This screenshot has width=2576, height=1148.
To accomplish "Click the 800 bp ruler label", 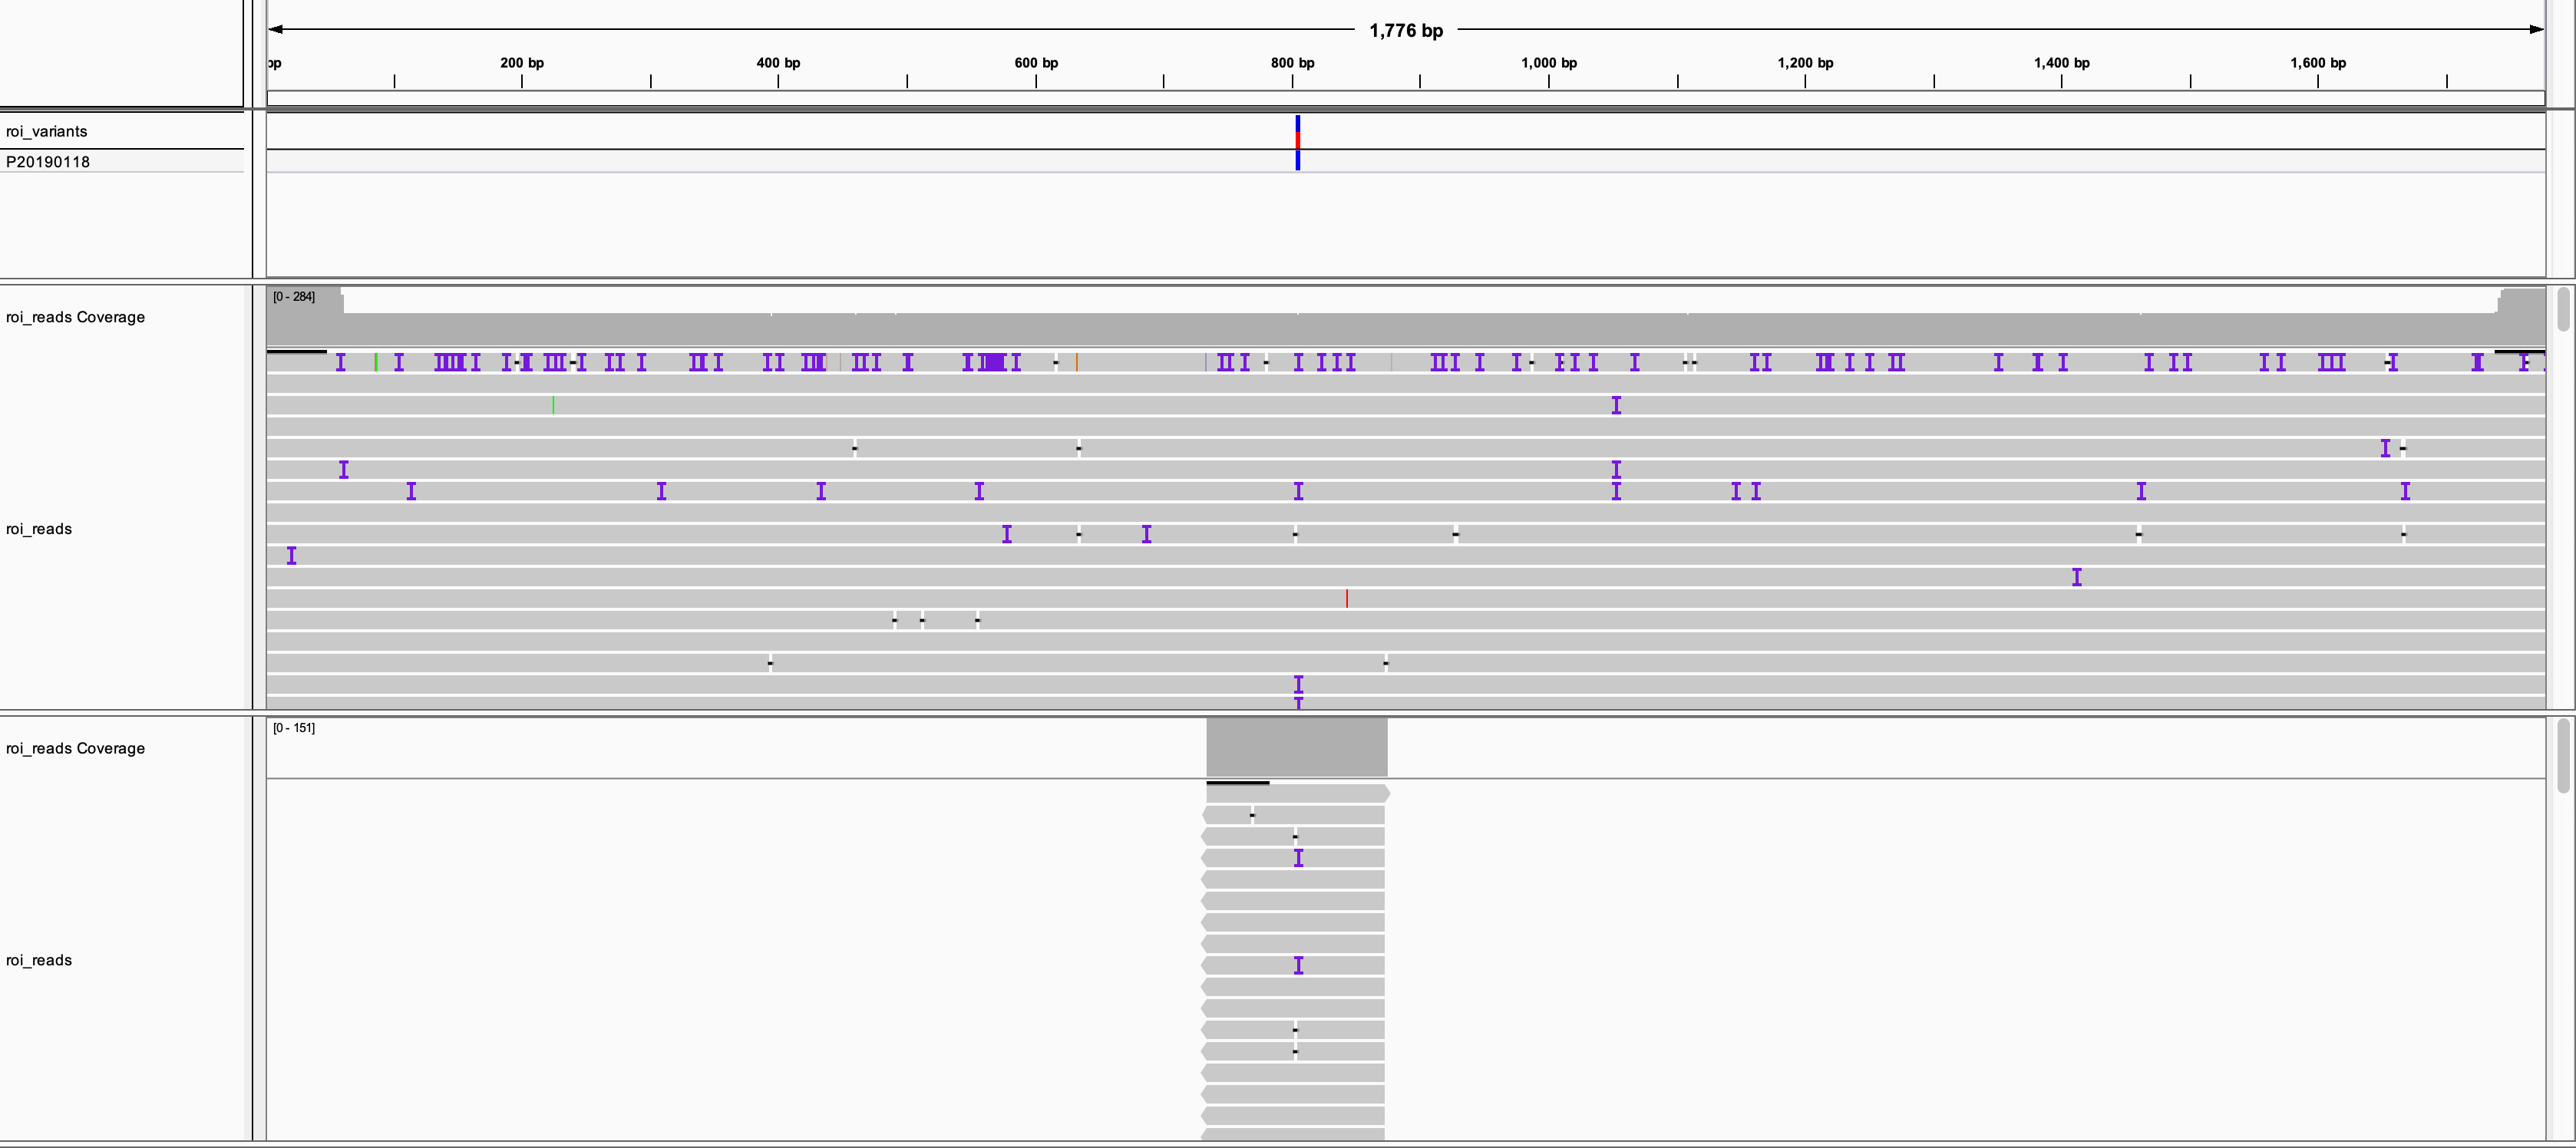I will pos(1293,63).
